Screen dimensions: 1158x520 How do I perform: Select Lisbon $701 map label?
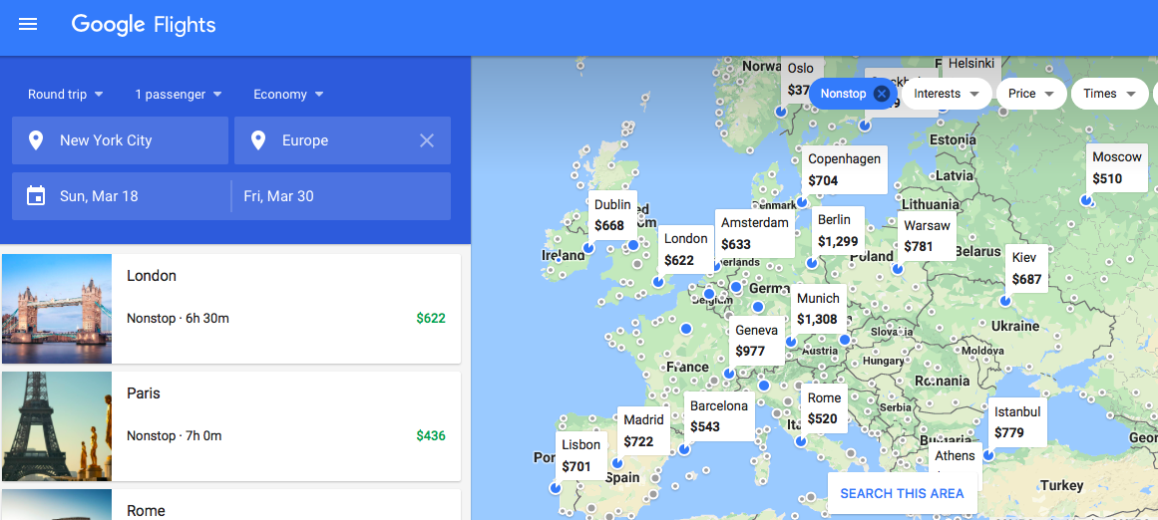(x=581, y=455)
